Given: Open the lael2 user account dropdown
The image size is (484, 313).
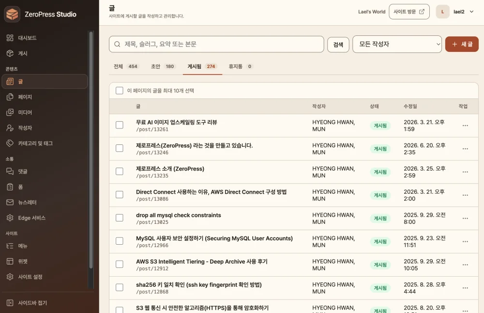Looking at the screenshot, I should pyautogui.click(x=455, y=12).
